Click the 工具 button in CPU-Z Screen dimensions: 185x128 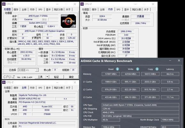pos(40,77)
